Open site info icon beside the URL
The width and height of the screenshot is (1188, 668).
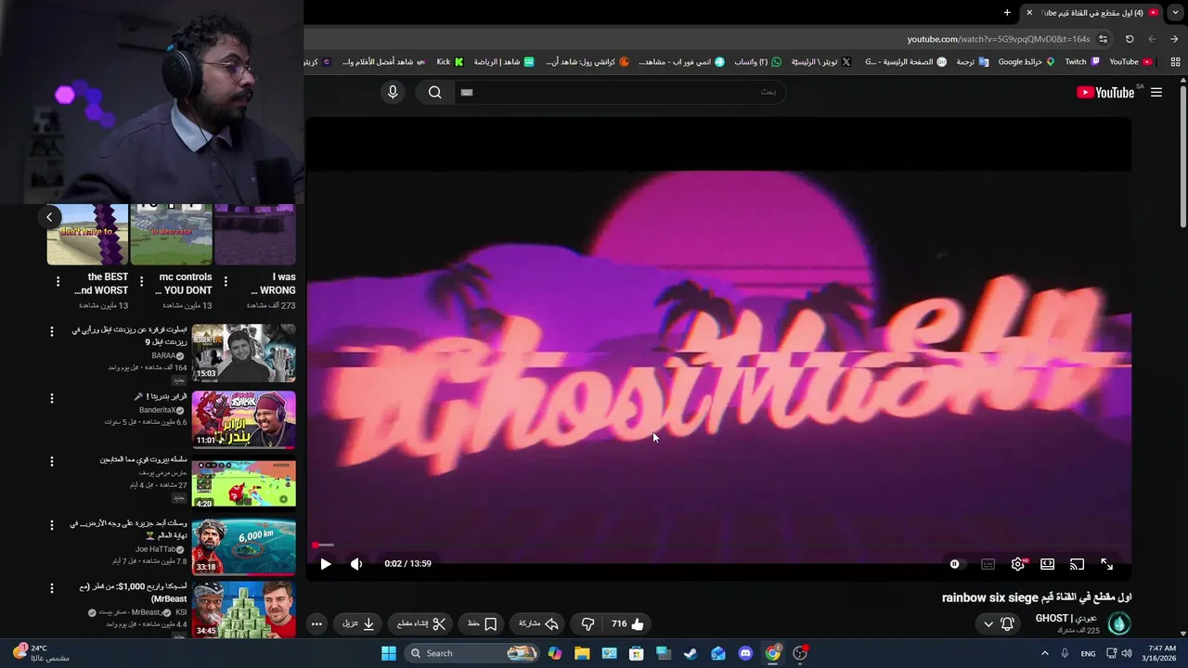pos(1103,39)
